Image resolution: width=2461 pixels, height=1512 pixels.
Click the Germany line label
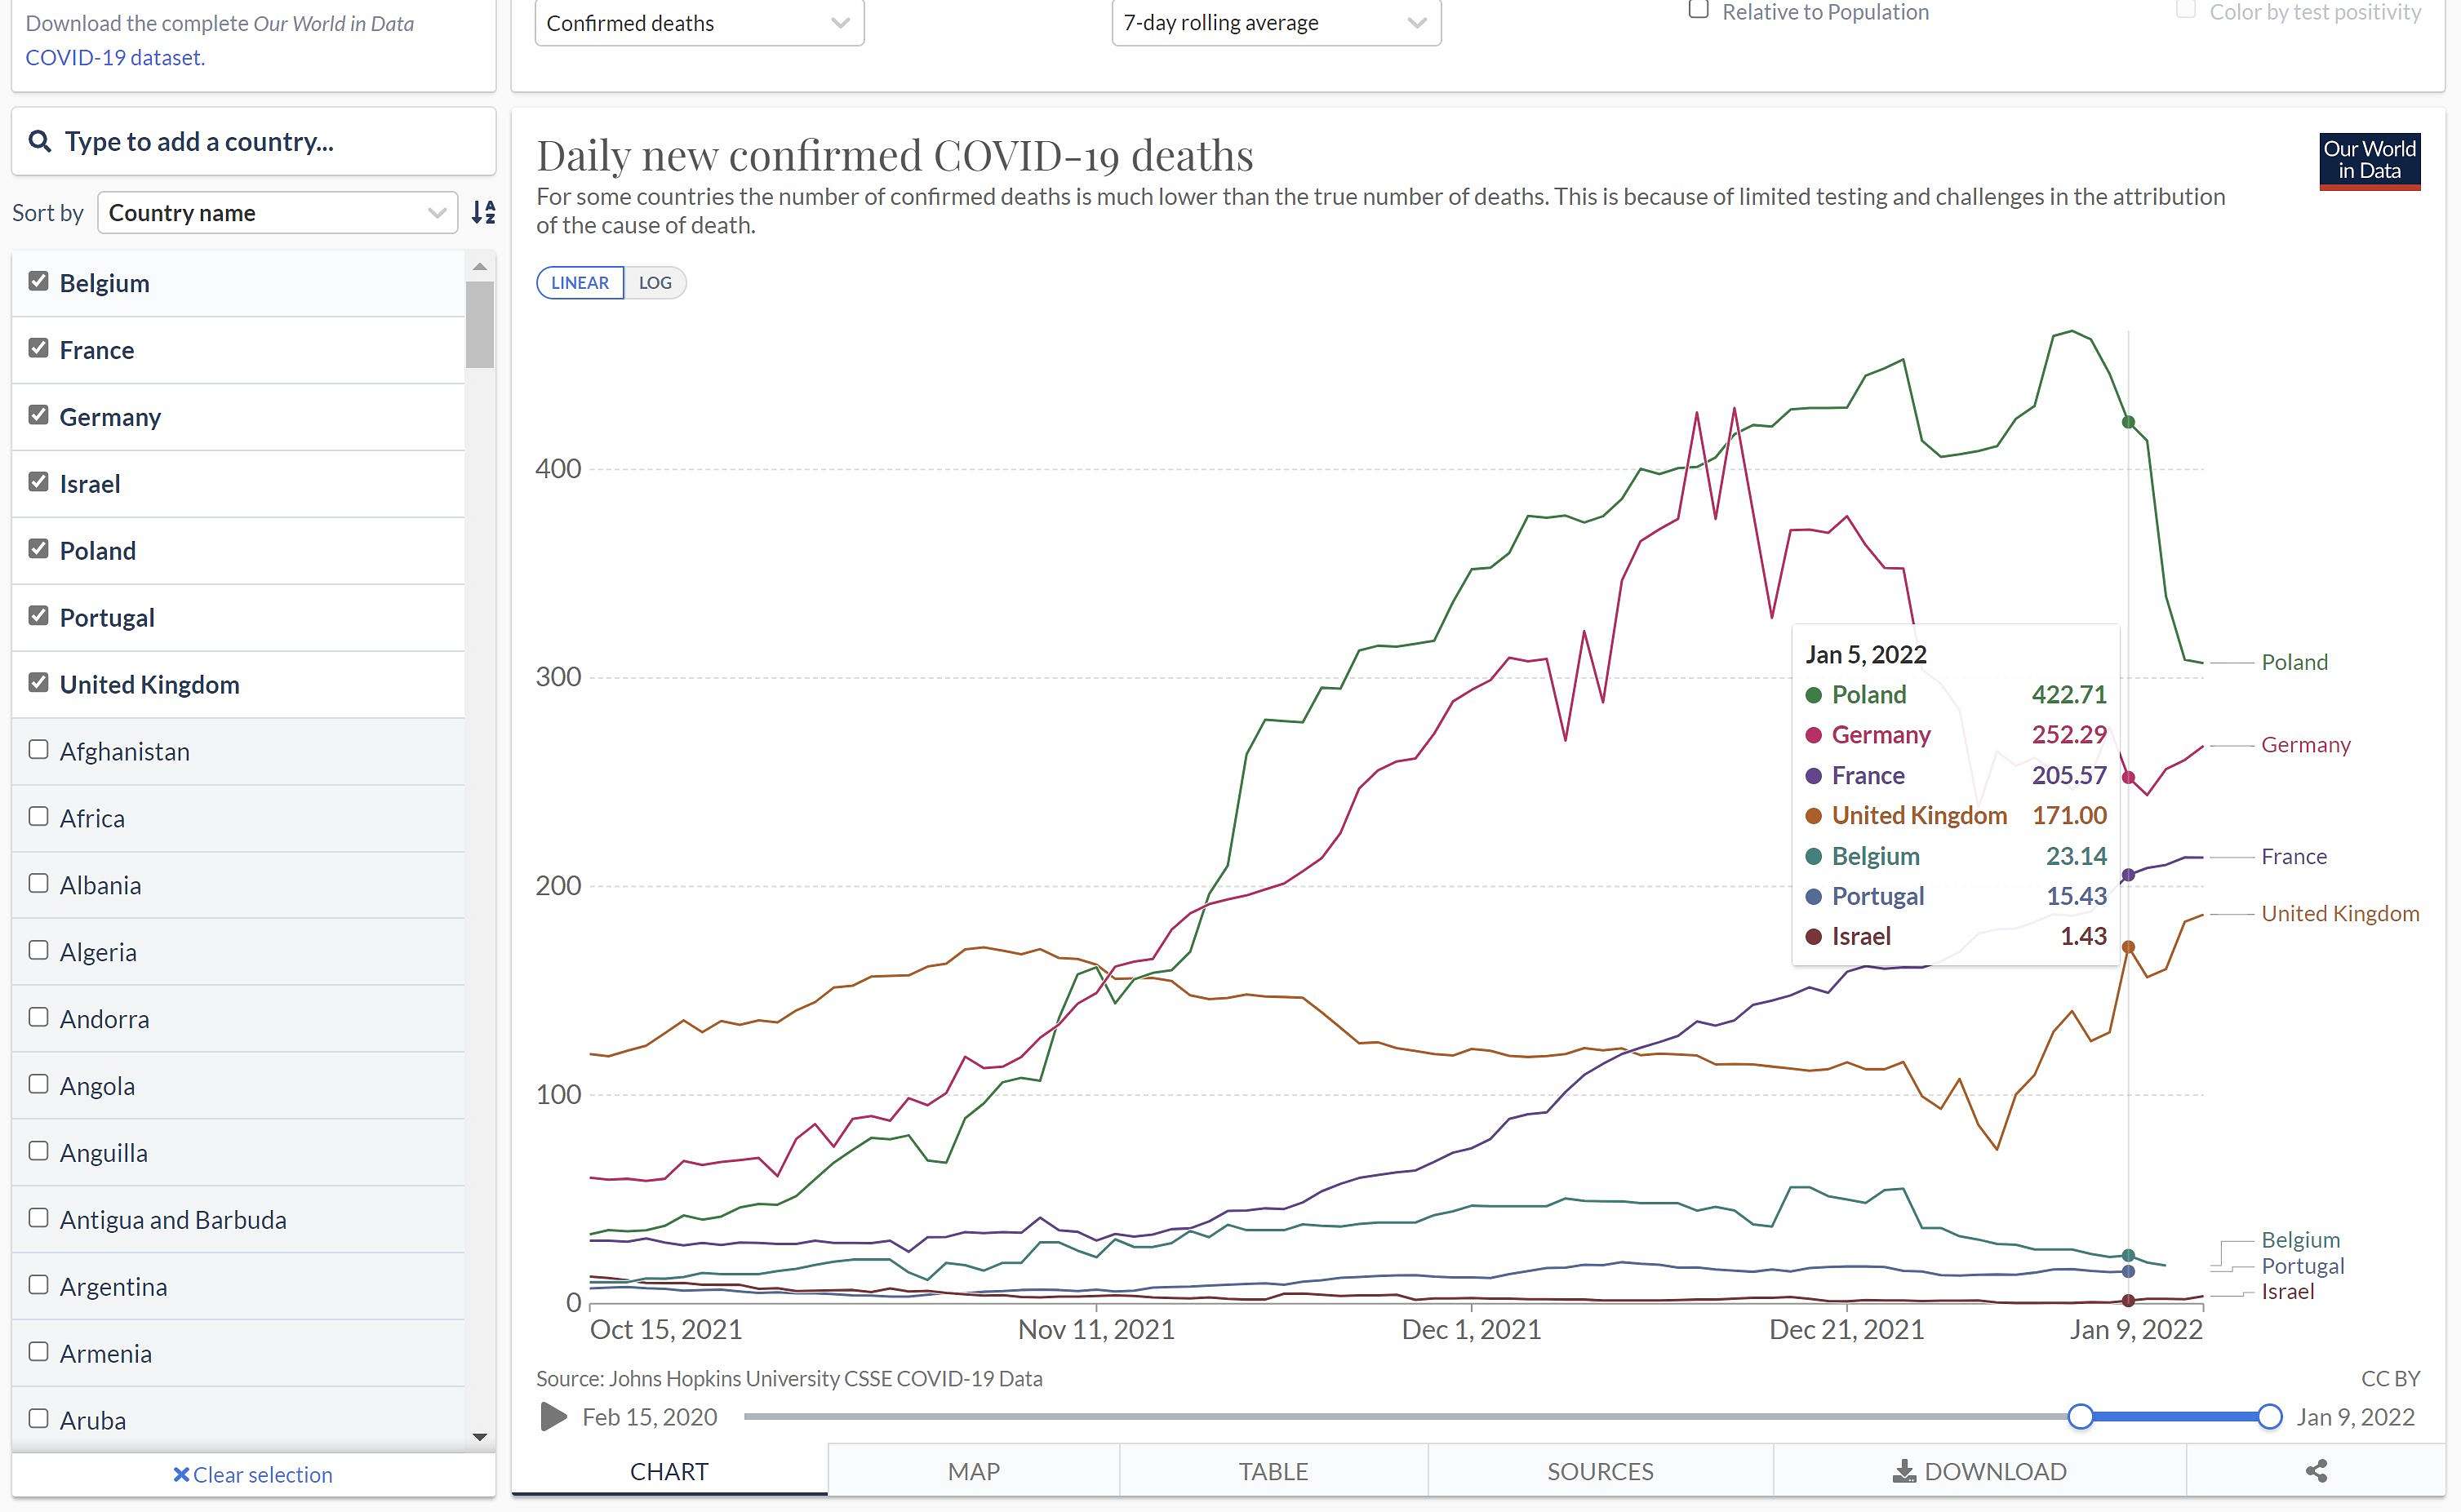[2305, 745]
